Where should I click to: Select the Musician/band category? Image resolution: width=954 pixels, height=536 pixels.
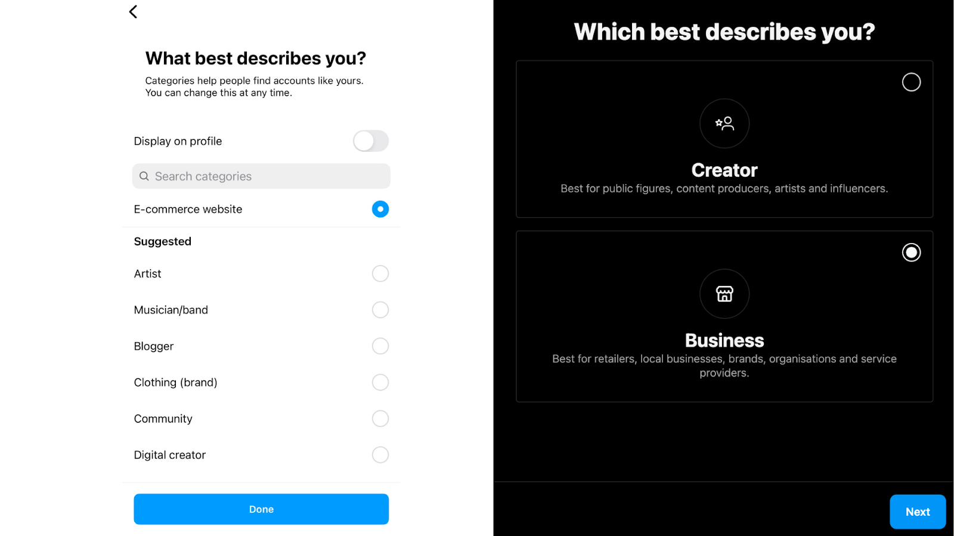click(380, 310)
